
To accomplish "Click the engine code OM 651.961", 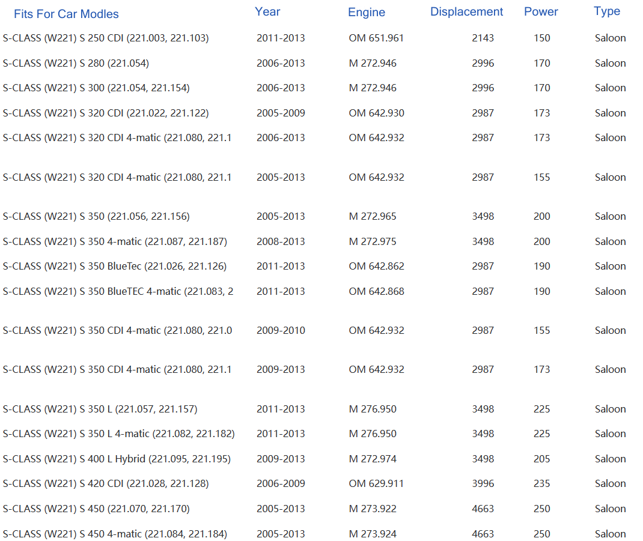I will coord(376,38).
